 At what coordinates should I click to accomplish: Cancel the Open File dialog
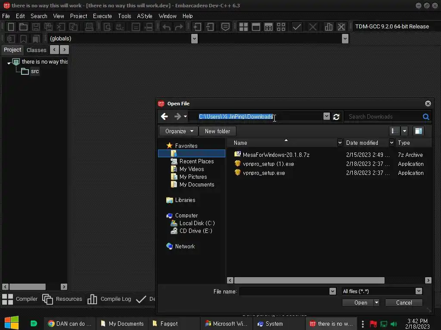click(x=404, y=302)
